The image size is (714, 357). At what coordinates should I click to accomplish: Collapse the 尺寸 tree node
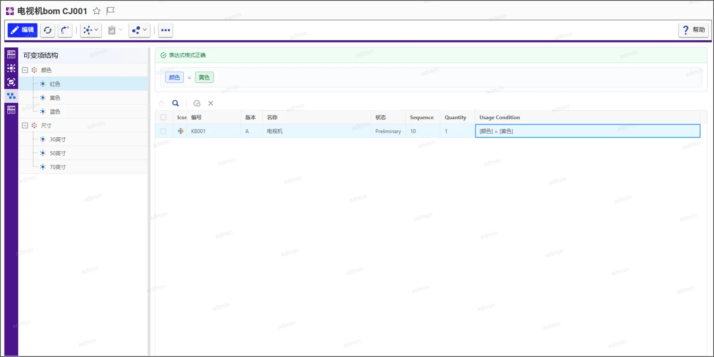tap(25, 125)
